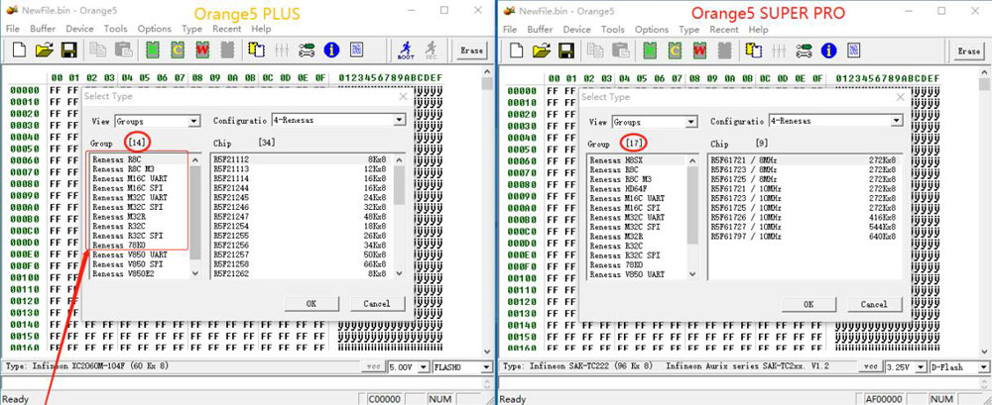Open file icon in Orange5 PLUS toolbar
Image resolution: width=992 pixels, height=405 pixels.
coord(44,50)
